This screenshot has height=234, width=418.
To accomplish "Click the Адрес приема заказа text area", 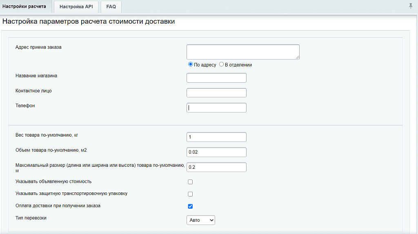I will pos(242,52).
